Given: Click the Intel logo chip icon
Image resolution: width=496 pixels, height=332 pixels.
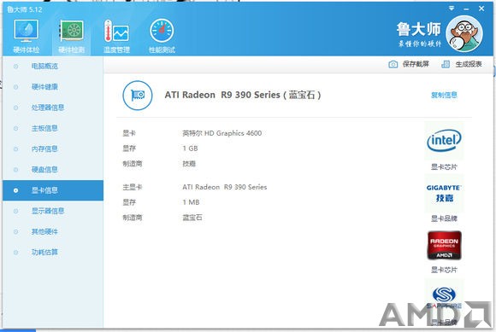Looking at the screenshot, I should pyautogui.click(x=444, y=141).
